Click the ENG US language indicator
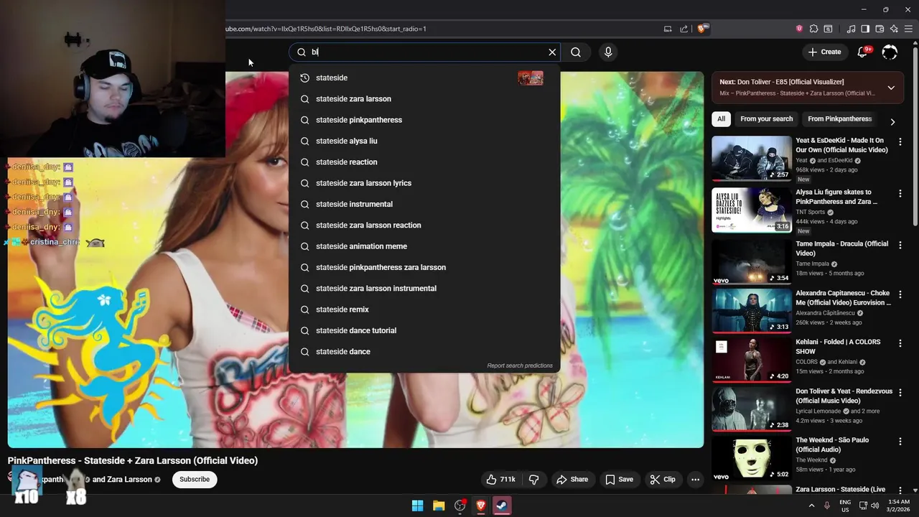 coord(846,506)
